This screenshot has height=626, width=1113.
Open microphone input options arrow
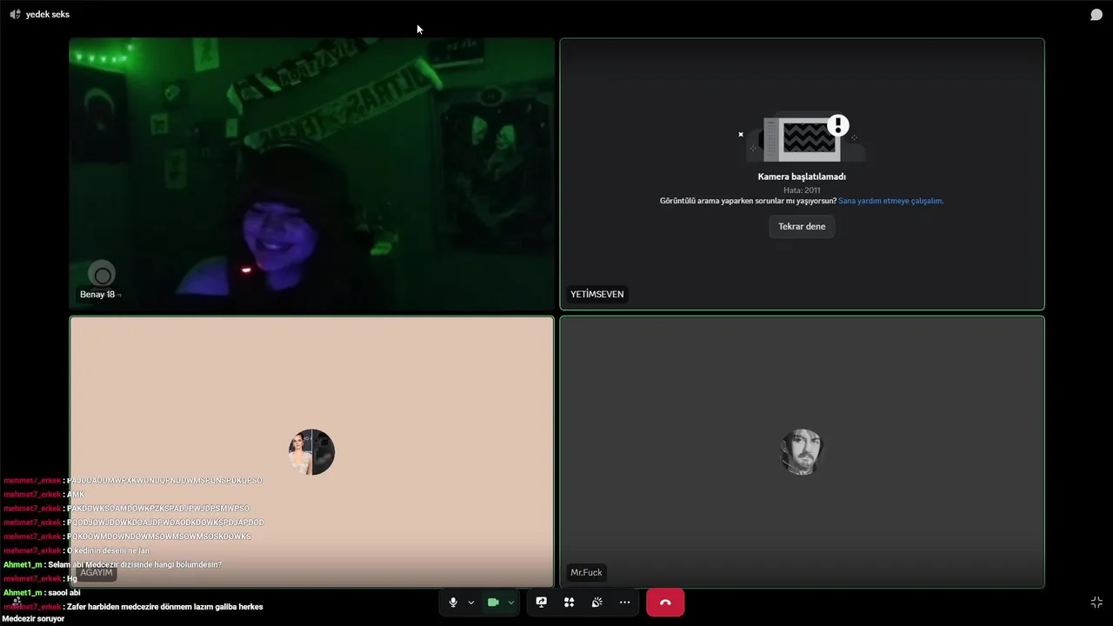pyautogui.click(x=471, y=603)
